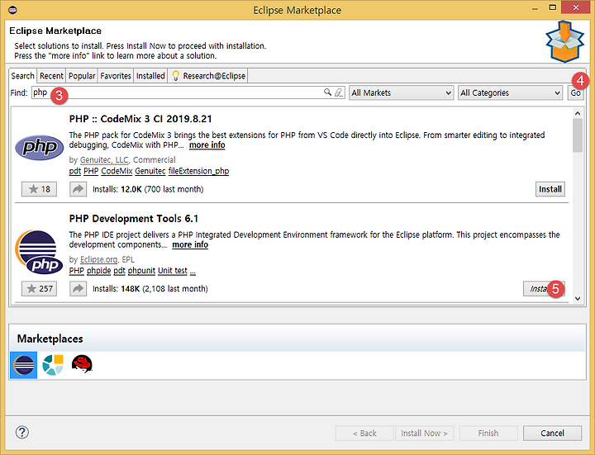Click the results list scroll up arrow
This screenshot has width=595, height=455.
tap(578, 113)
